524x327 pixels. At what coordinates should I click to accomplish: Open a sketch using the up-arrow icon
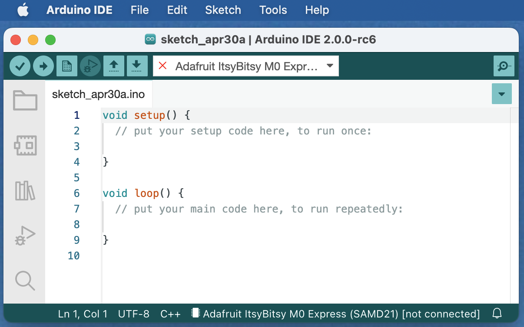[114, 66]
